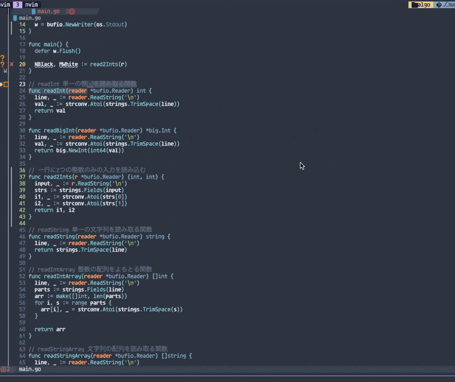The height and width of the screenshot is (382, 455).
Task: Click the Go file icon in the winbar
Action: click(15, 18)
